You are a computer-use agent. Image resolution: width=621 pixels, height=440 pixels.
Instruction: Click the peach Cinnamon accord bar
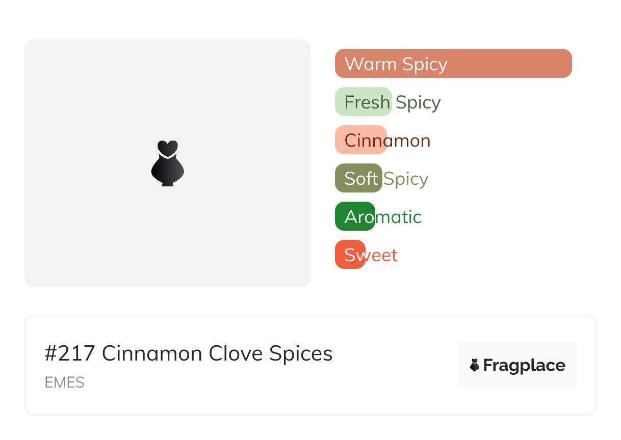pos(360,140)
